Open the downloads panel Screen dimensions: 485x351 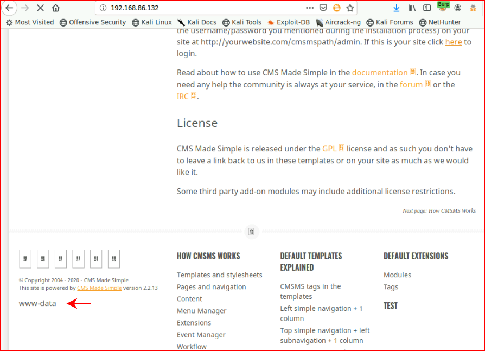pyautogui.click(x=396, y=8)
